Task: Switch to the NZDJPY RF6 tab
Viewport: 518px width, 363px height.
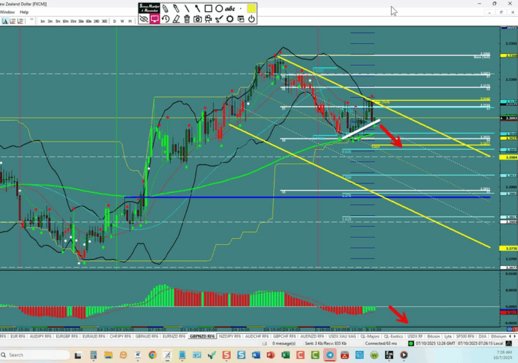Action: click(230, 336)
